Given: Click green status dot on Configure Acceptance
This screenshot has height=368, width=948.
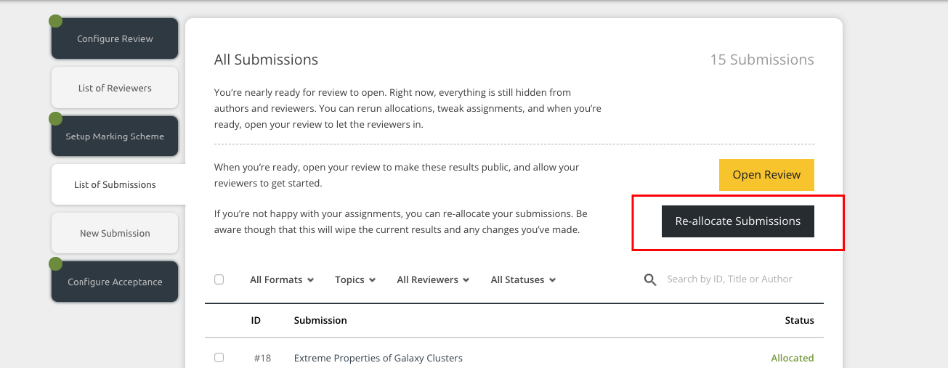Looking at the screenshot, I should coord(55,264).
